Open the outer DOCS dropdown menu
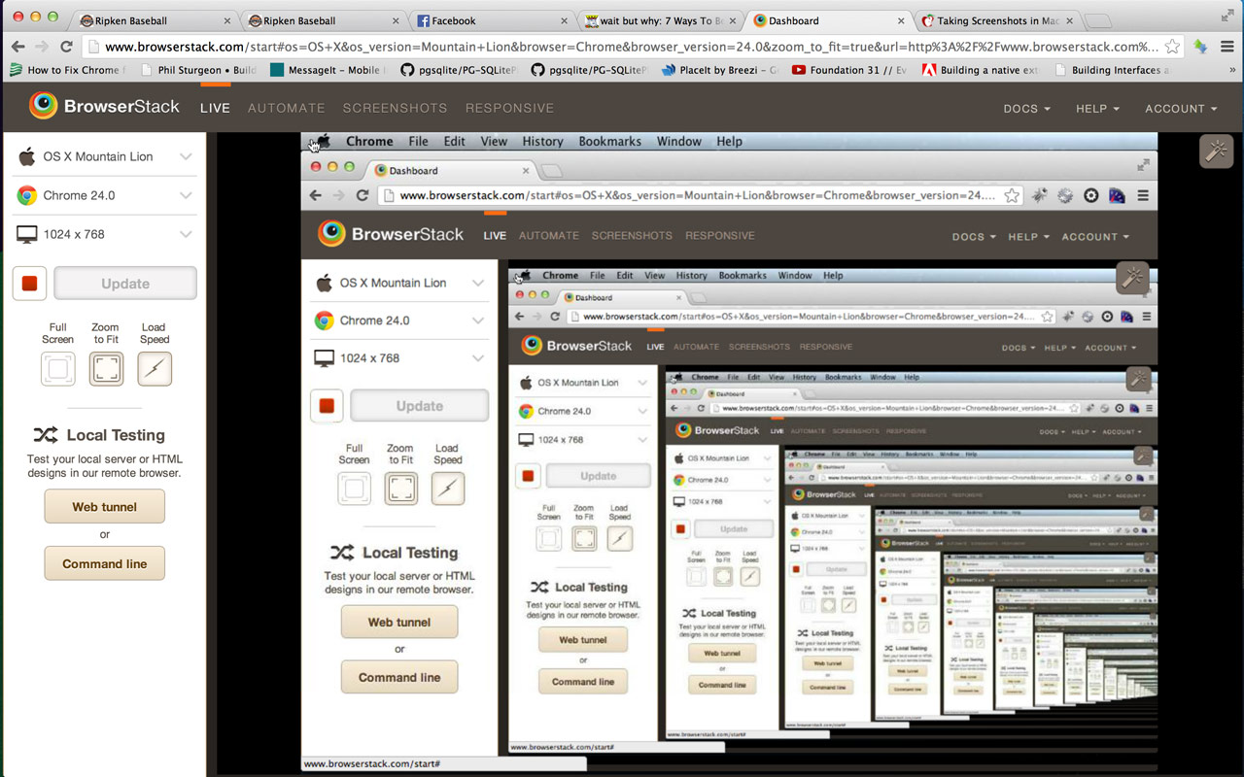This screenshot has width=1244, height=777. tap(1027, 109)
